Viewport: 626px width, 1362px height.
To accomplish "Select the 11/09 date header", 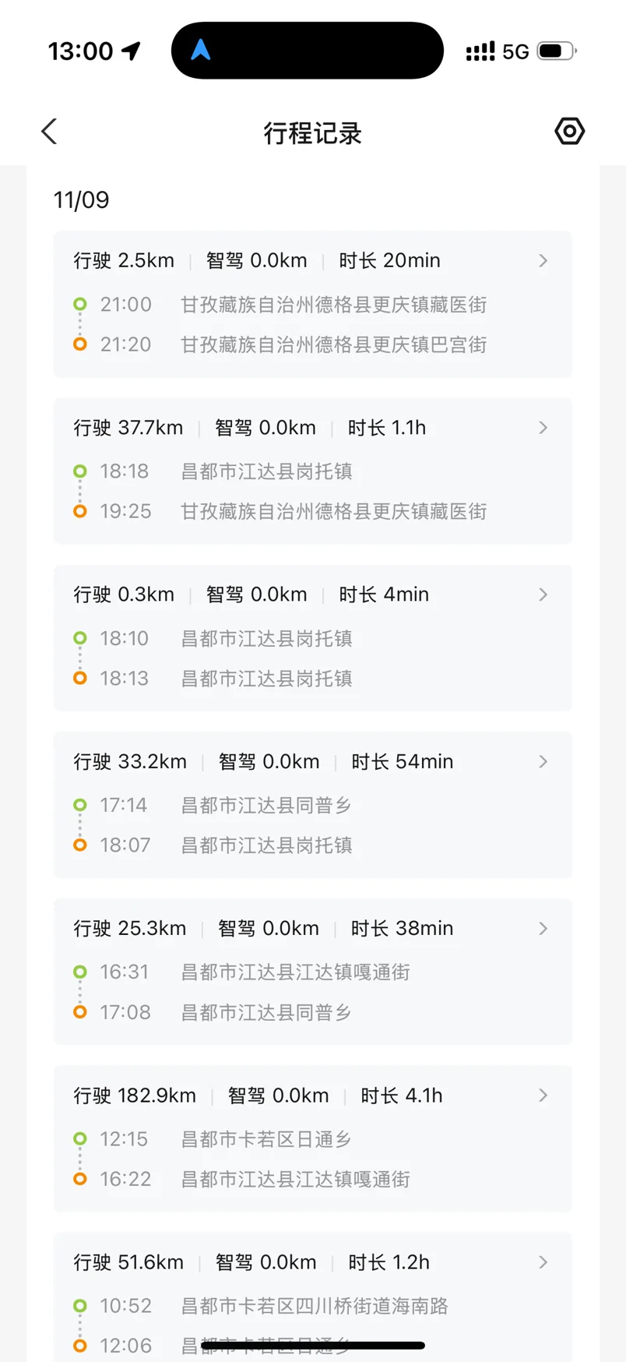I will coord(81,200).
